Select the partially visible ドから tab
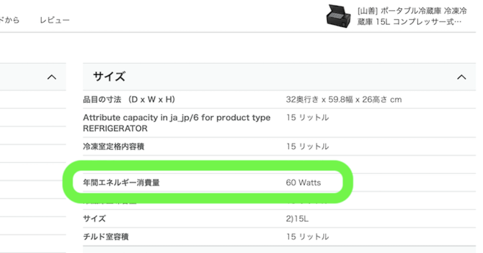The image size is (483, 253). pos(9,20)
